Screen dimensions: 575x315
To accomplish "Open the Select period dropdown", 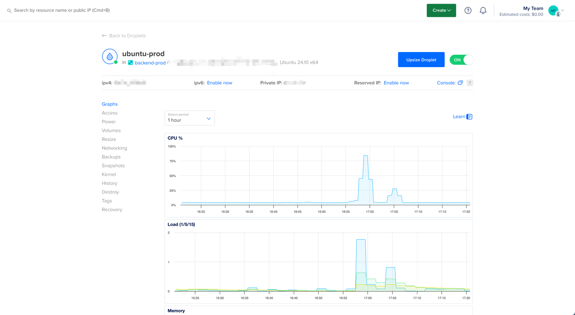I will coord(189,118).
